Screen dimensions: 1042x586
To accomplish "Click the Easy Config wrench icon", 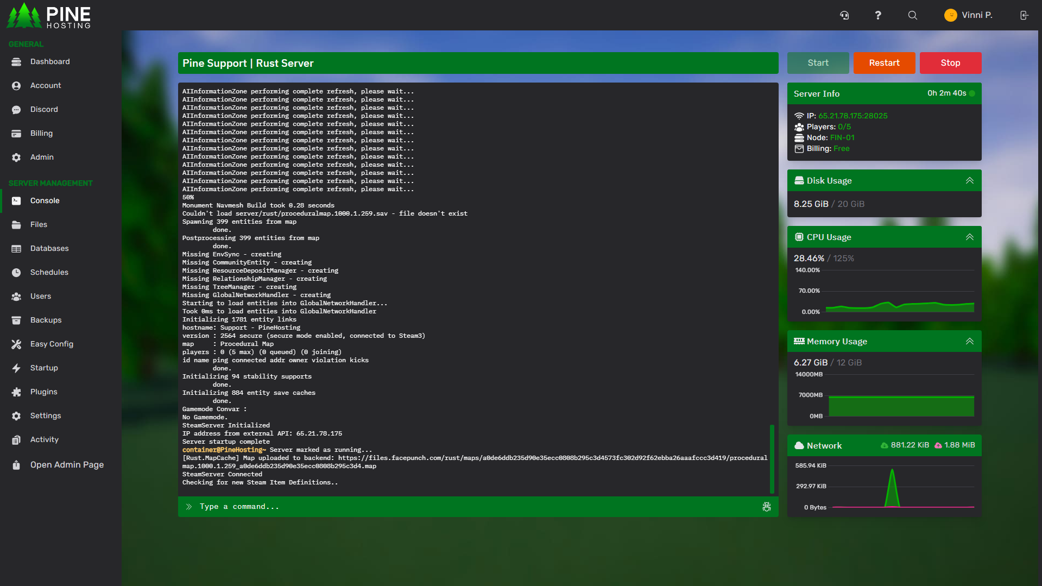I will pyautogui.click(x=17, y=344).
